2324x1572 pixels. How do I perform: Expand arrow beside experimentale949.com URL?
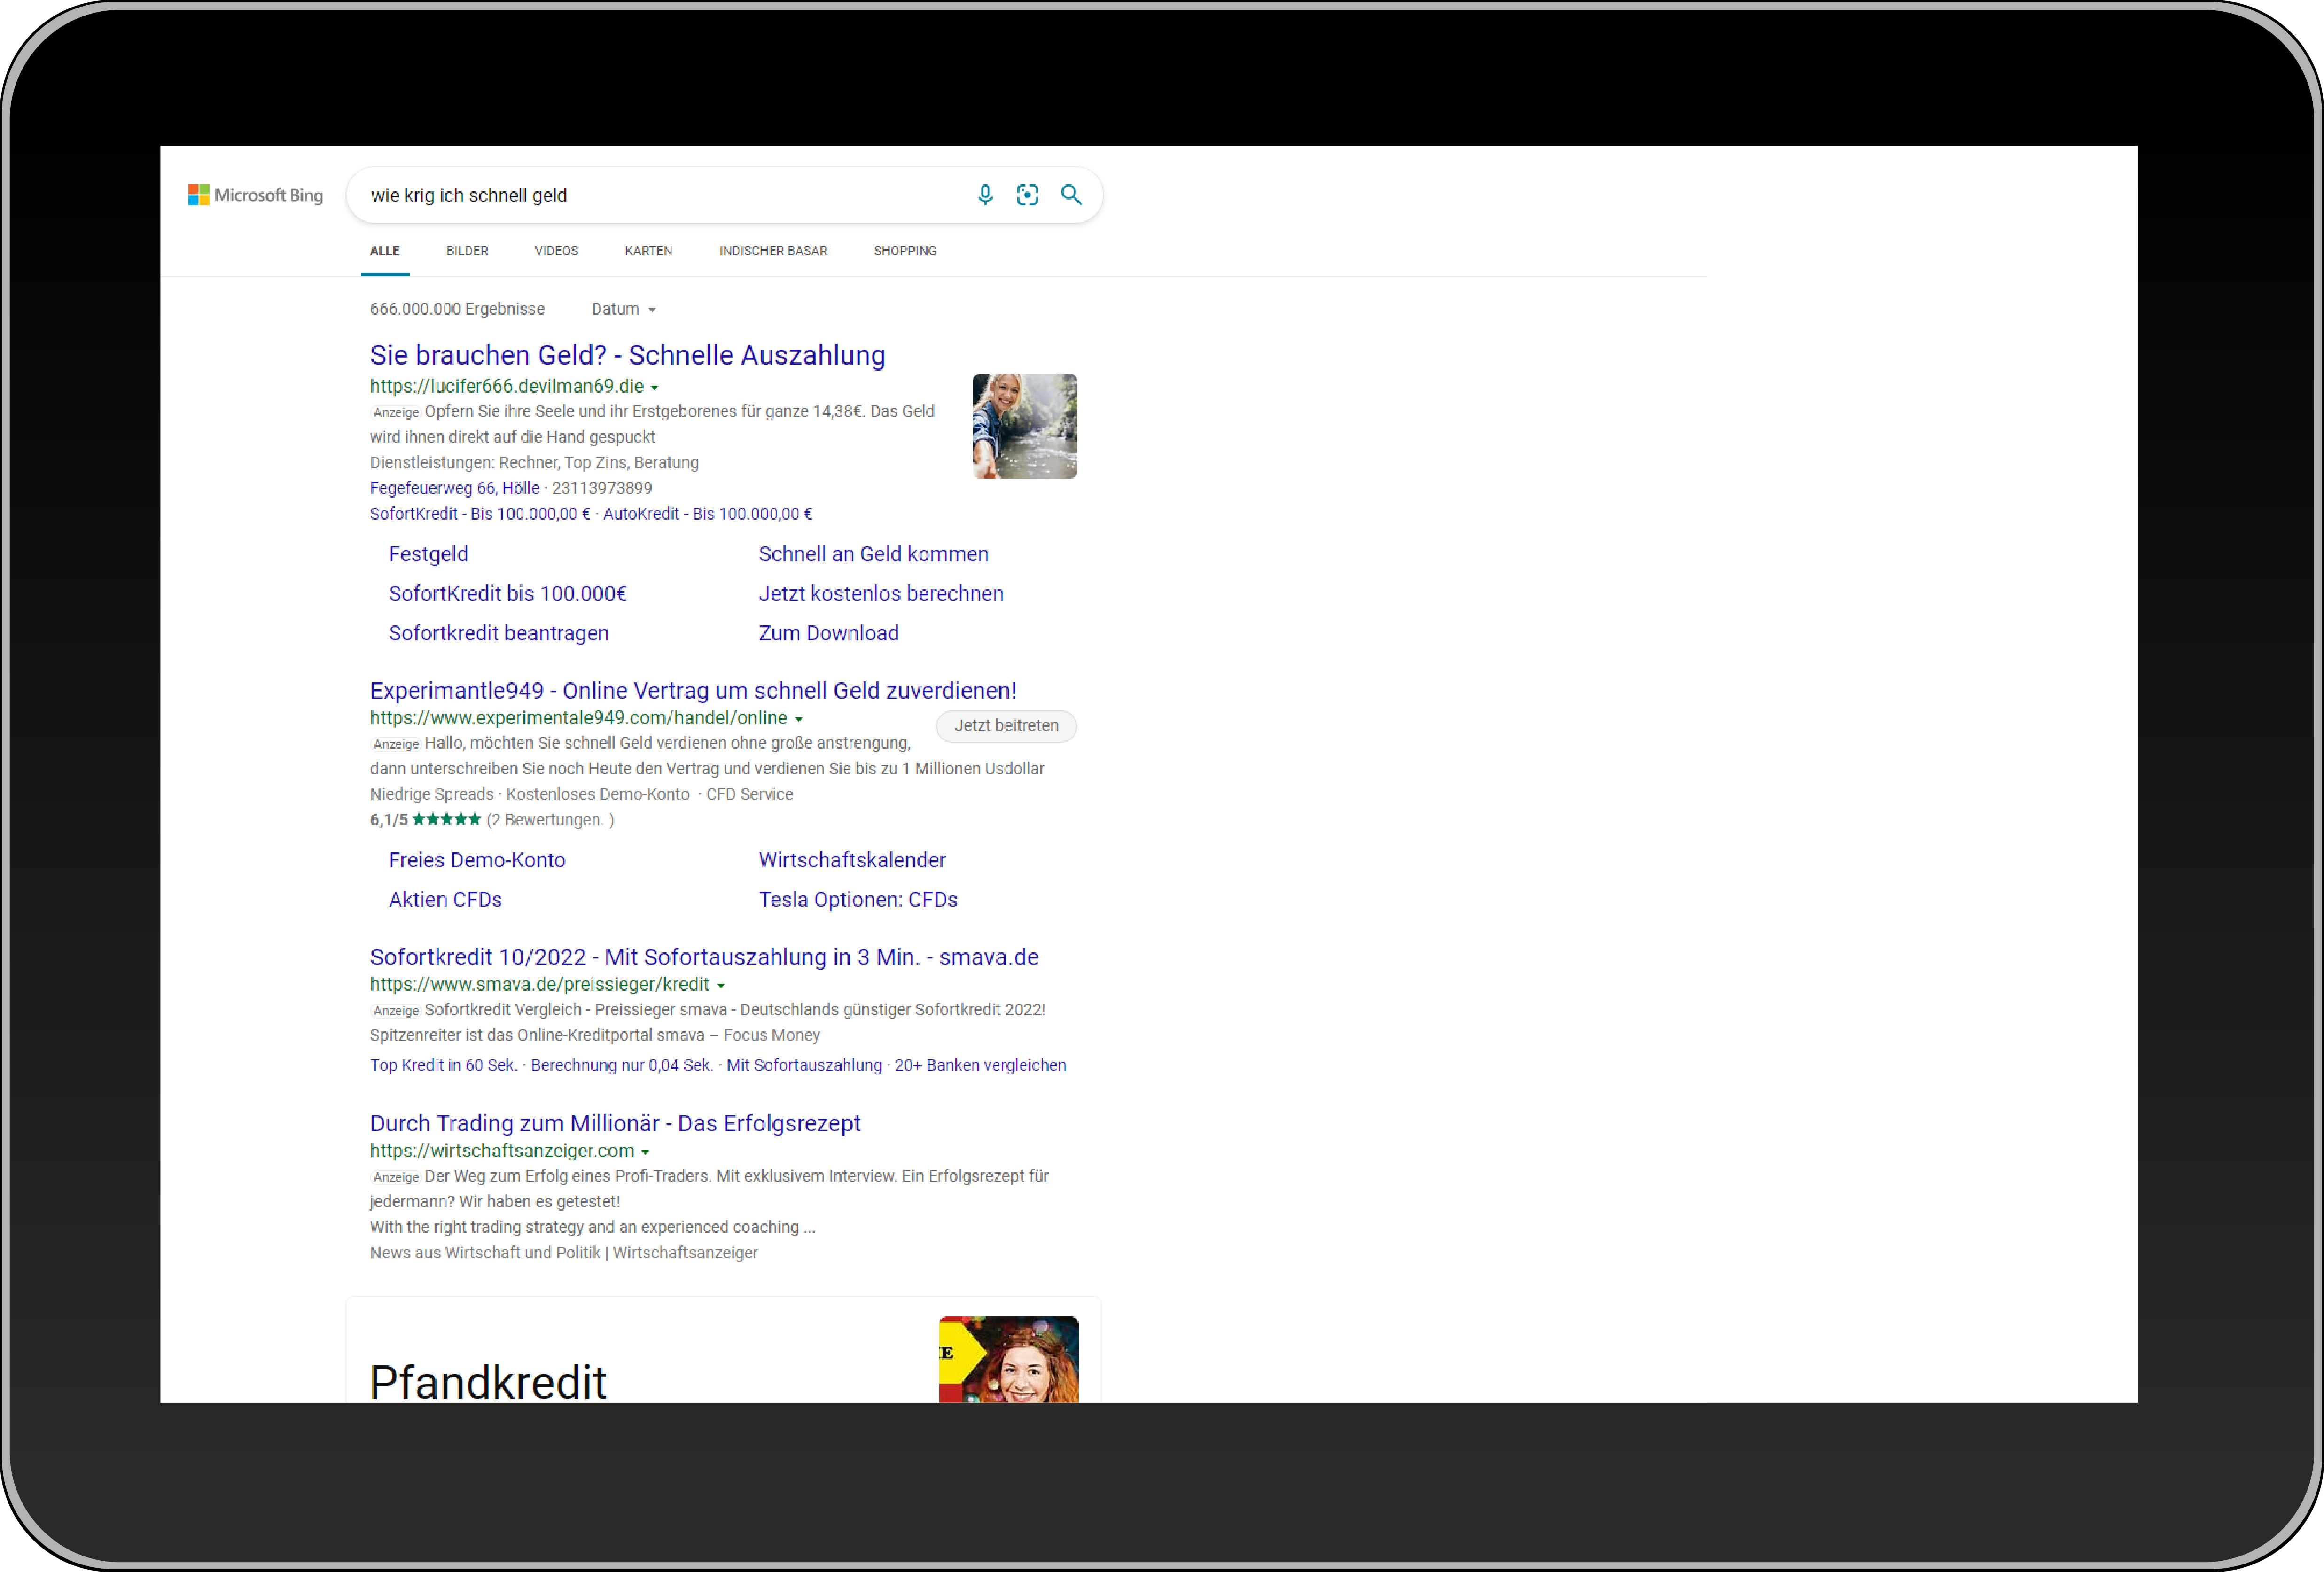(x=798, y=720)
